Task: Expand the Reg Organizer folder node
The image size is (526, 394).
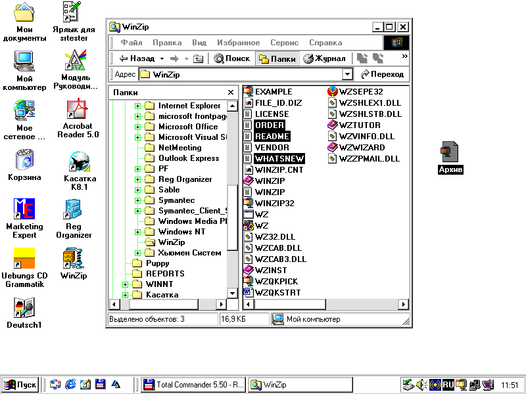Action: [x=137, y=179]
